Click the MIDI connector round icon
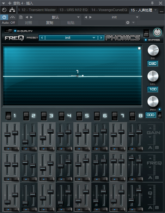 point(157,32)
